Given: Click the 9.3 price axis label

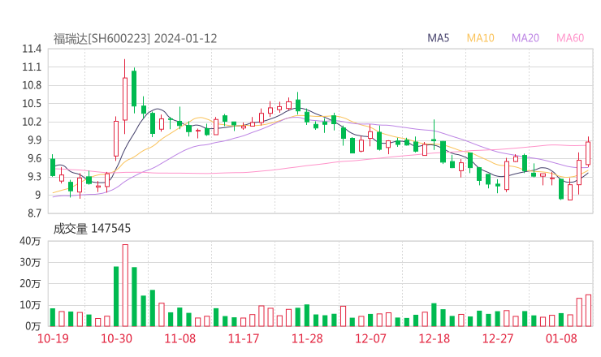Looking at the screenshot, I should click(34, 177).
